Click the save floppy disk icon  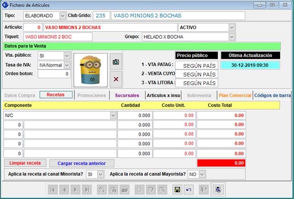[177, 189]
